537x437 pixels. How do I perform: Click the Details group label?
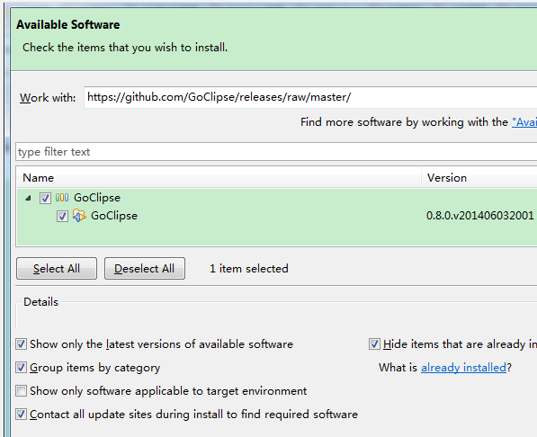pyautogui.click(x=40, y=302)
